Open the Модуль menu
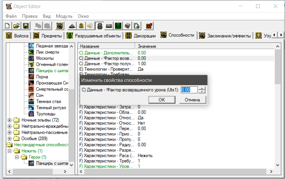Screen dimensions: 285x179 pyautogui.click(x=64, y=16)
